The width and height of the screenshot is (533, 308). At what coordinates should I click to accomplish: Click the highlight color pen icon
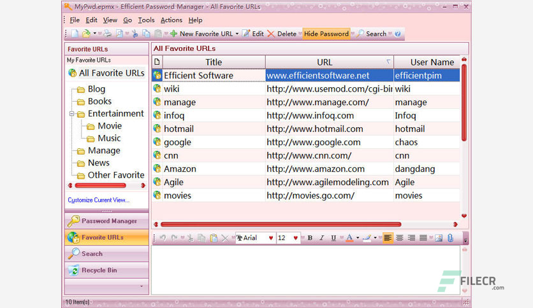(367, 238)
